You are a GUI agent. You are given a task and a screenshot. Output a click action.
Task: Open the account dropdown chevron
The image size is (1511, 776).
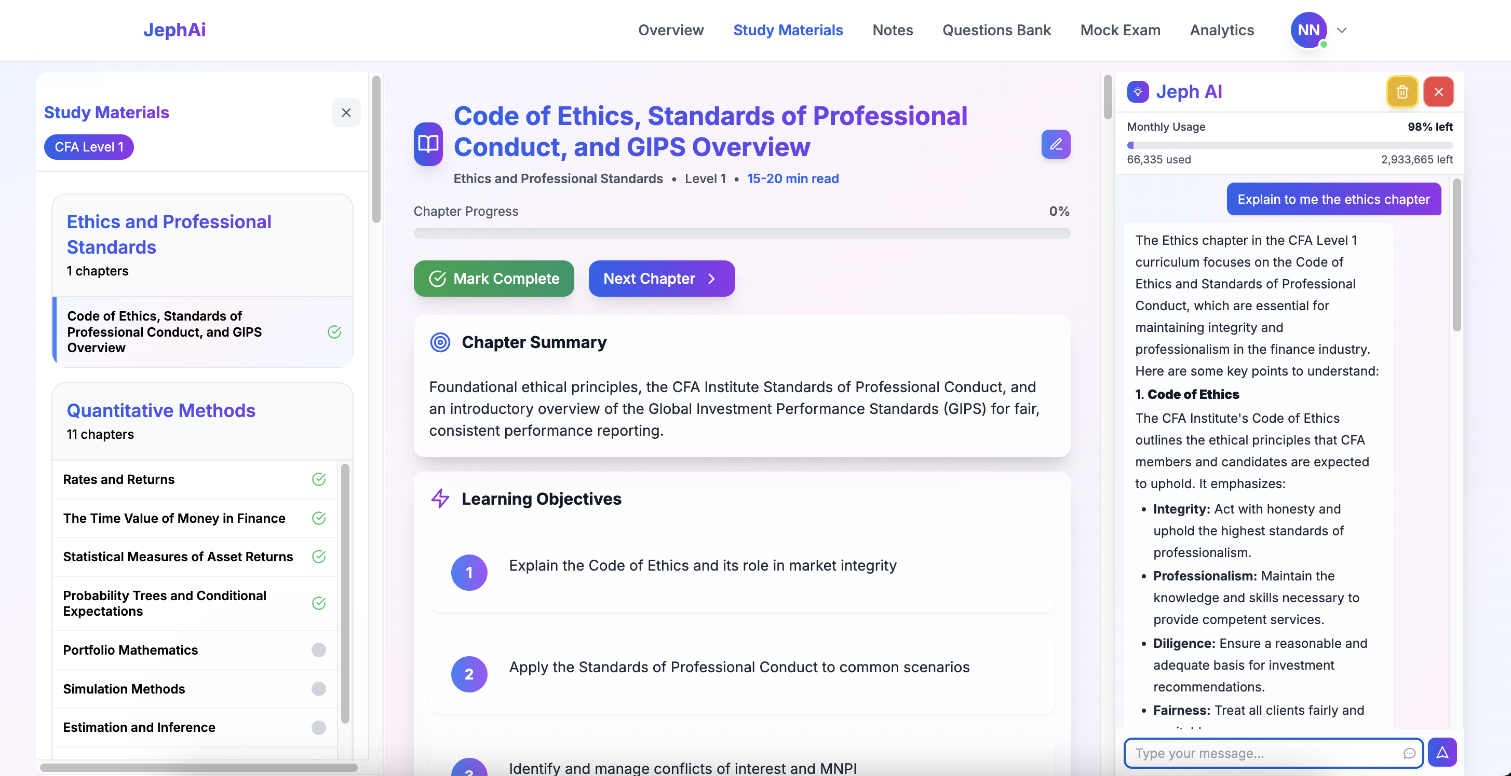(1342, 30)
